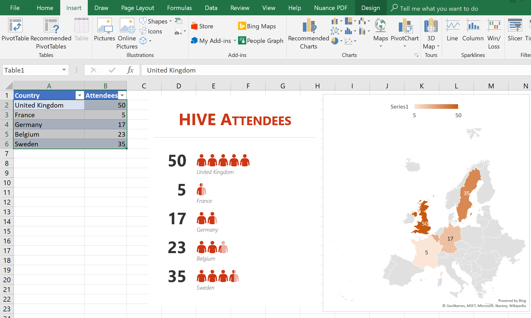This screenshot has width=531, height=318.
Task: Insert a SmartArt graphic
Action: 178,21
